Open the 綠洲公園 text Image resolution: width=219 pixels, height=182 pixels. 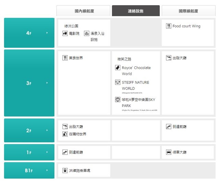coord(71,26)
